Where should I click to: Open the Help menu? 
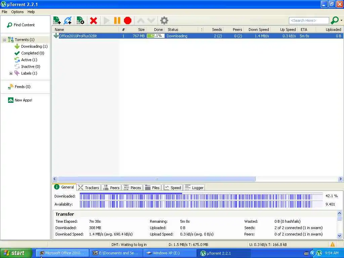[31, 12]
